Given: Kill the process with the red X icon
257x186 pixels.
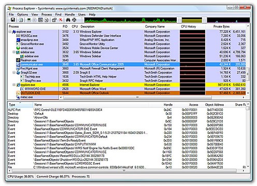Looking at the screenshot, I should [61, 20].
